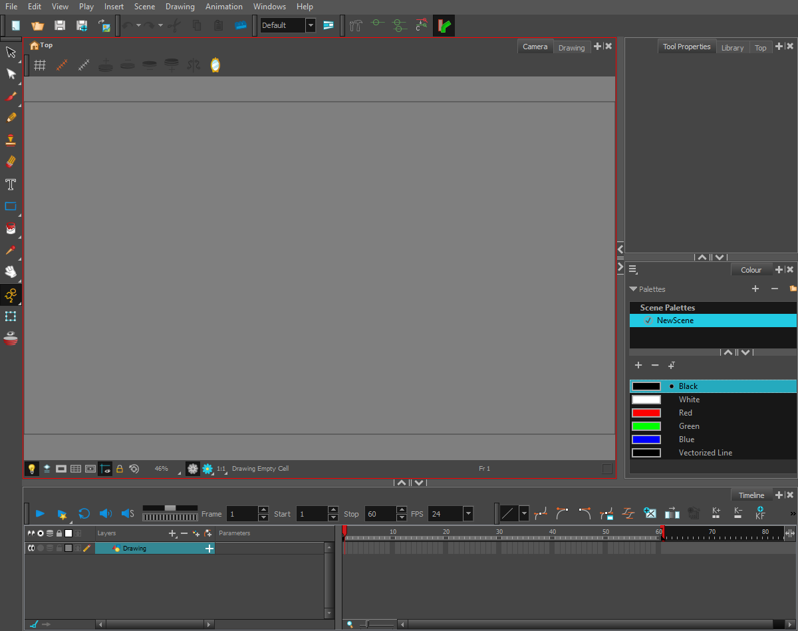Save the scene with floppy icon
Screen dimensions: 798x631
59,25
